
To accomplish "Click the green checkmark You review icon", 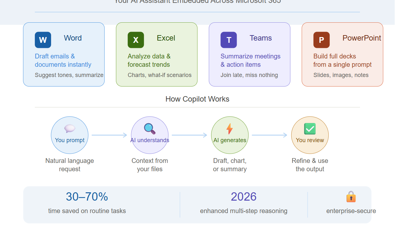I will [x=310, y=128].
